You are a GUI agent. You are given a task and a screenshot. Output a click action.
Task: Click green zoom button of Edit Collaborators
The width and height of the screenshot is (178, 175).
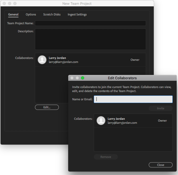click(x=83, y=78)
